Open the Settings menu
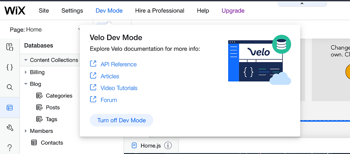Screen dimensions: 350x154 tap(72, 11)
